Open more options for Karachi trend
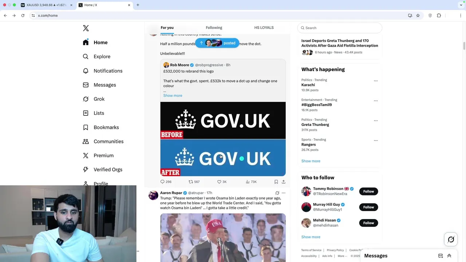This screenshot has width=466, height=262. [376, 81]
